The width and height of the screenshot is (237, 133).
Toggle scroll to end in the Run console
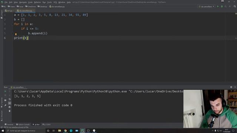coord(10,103)
